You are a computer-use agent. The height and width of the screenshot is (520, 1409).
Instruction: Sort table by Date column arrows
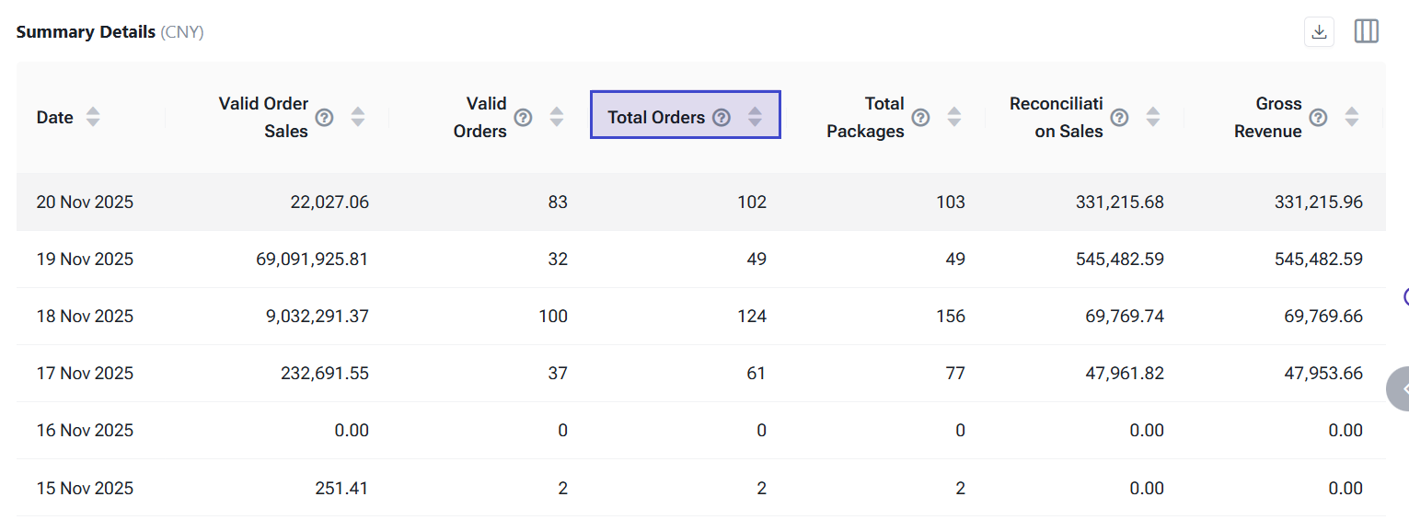click(x=93, y=117)
